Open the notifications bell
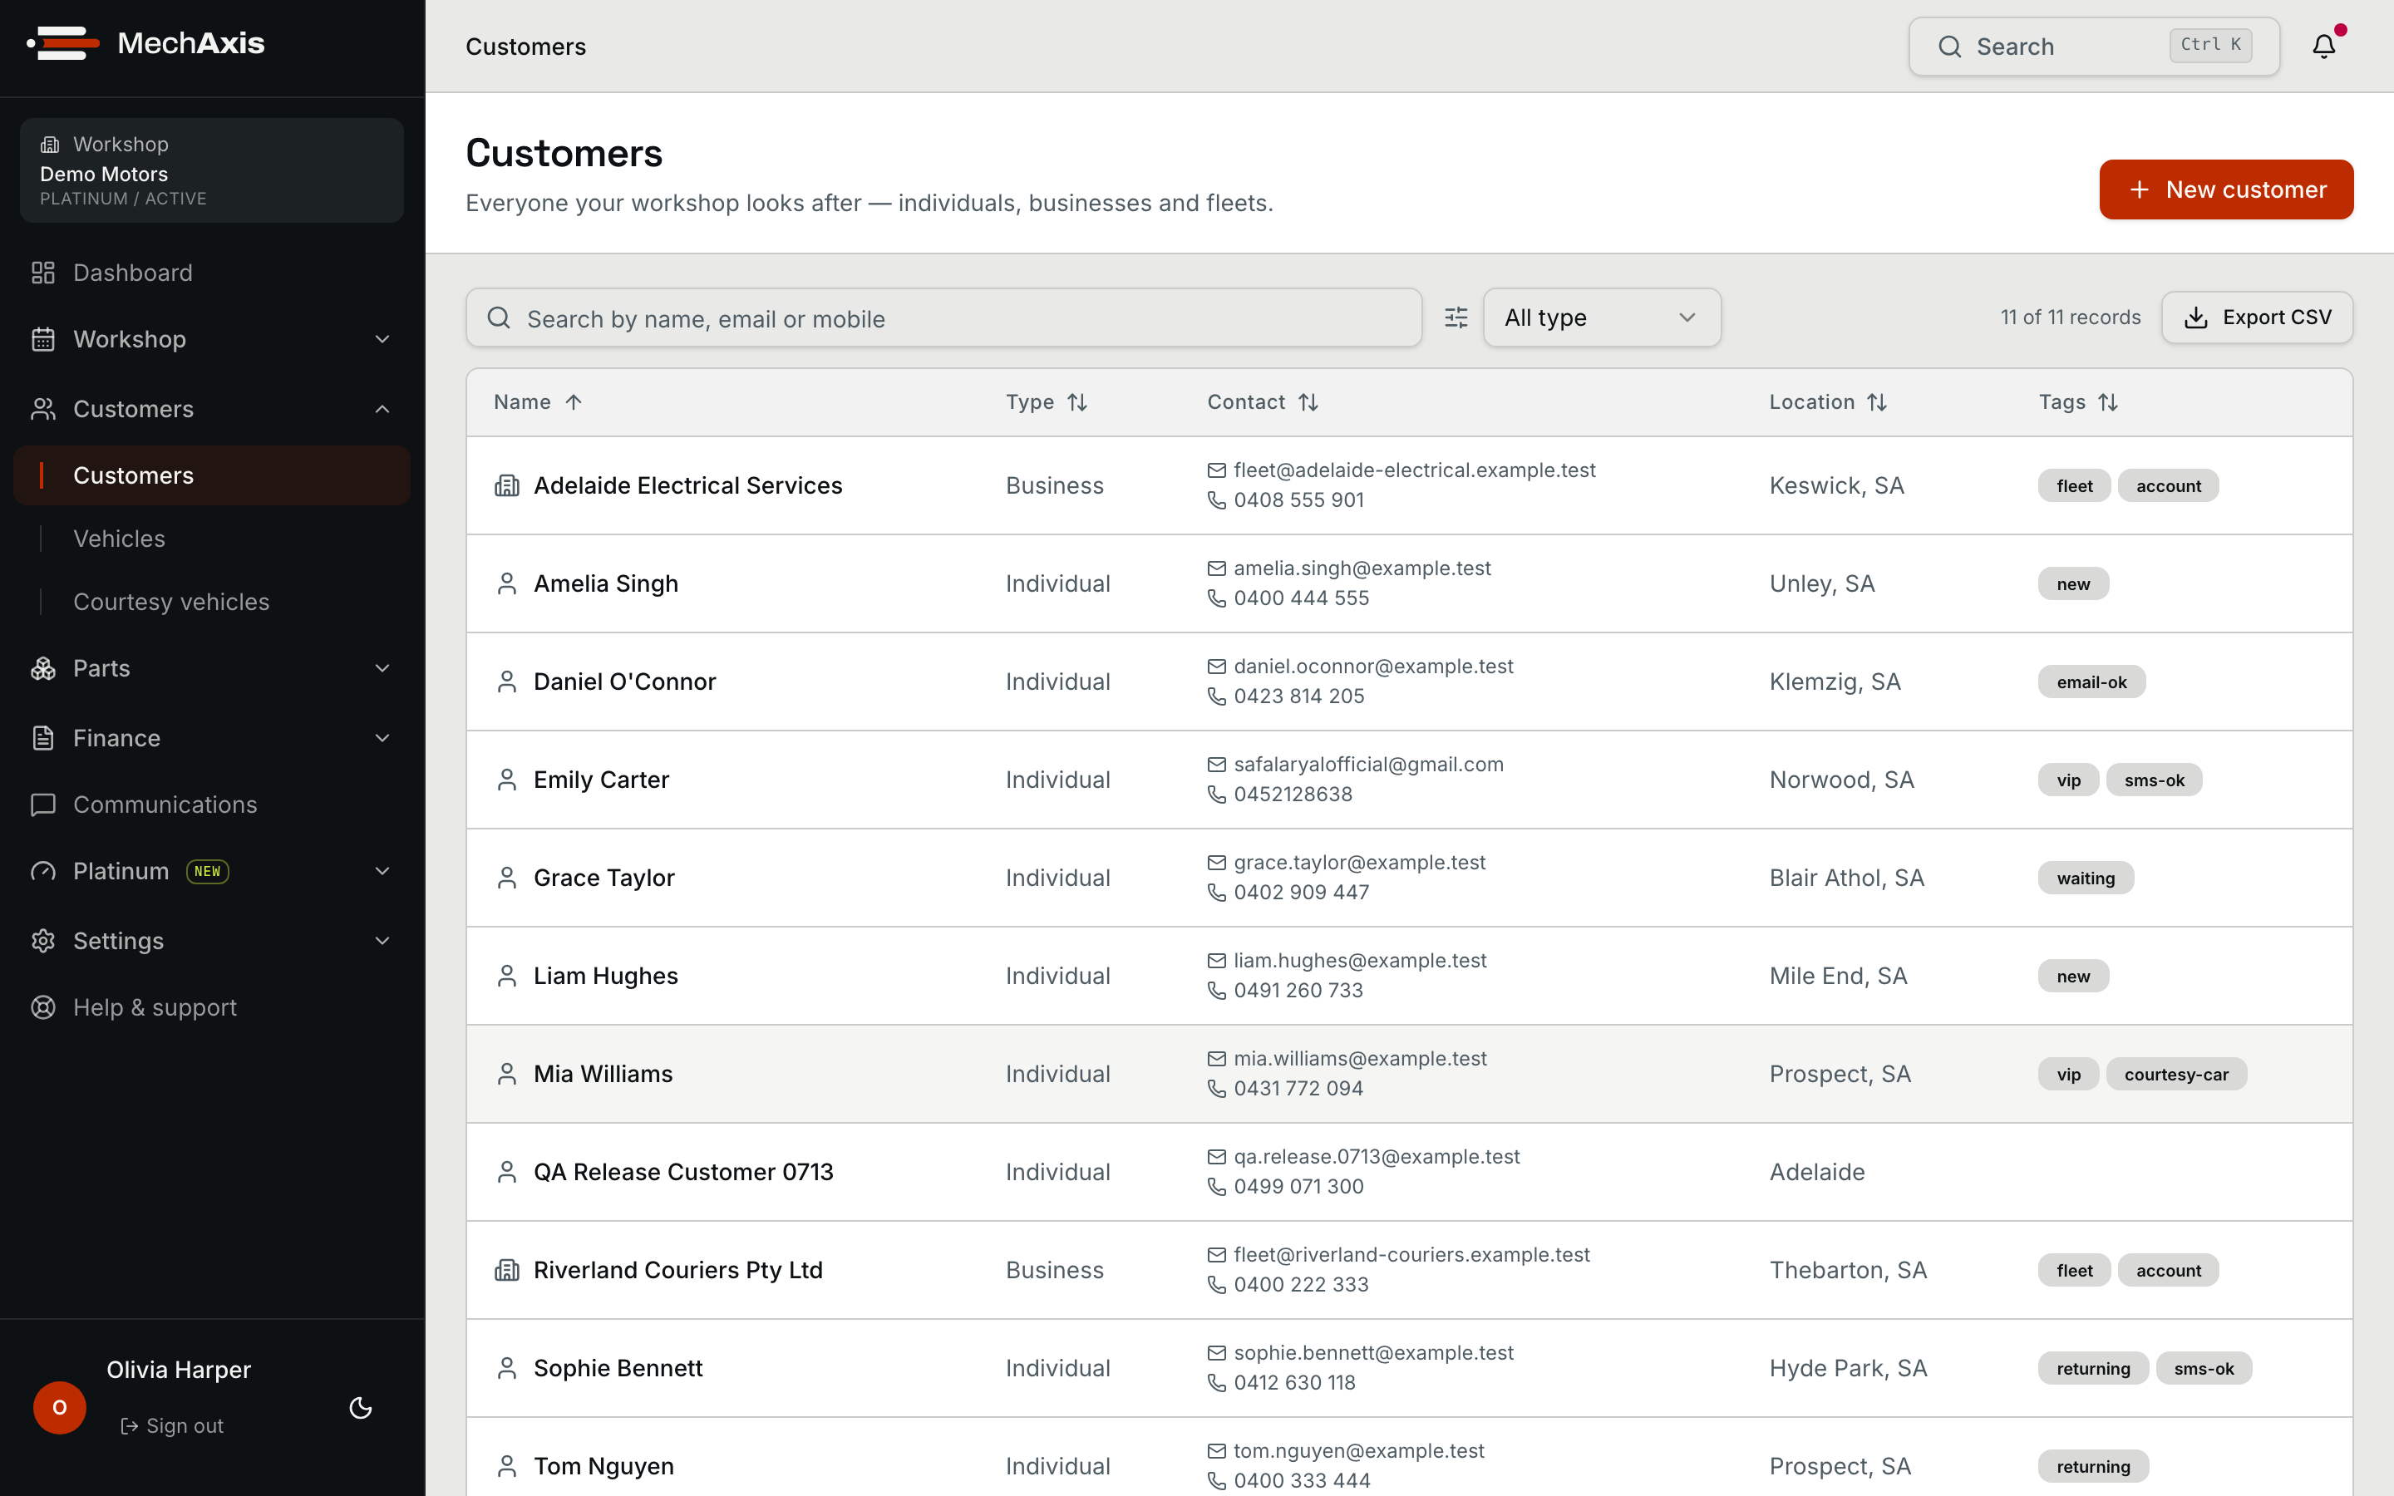 click(2324, 46)
